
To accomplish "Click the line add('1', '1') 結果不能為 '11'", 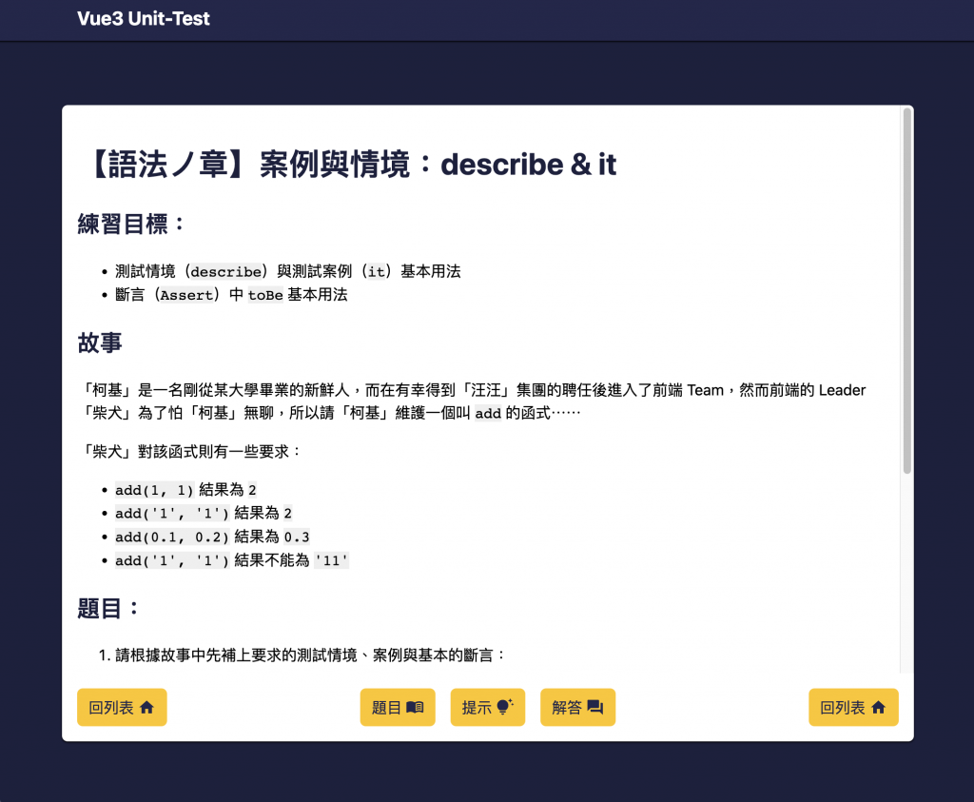I will (x=232, y=560).
